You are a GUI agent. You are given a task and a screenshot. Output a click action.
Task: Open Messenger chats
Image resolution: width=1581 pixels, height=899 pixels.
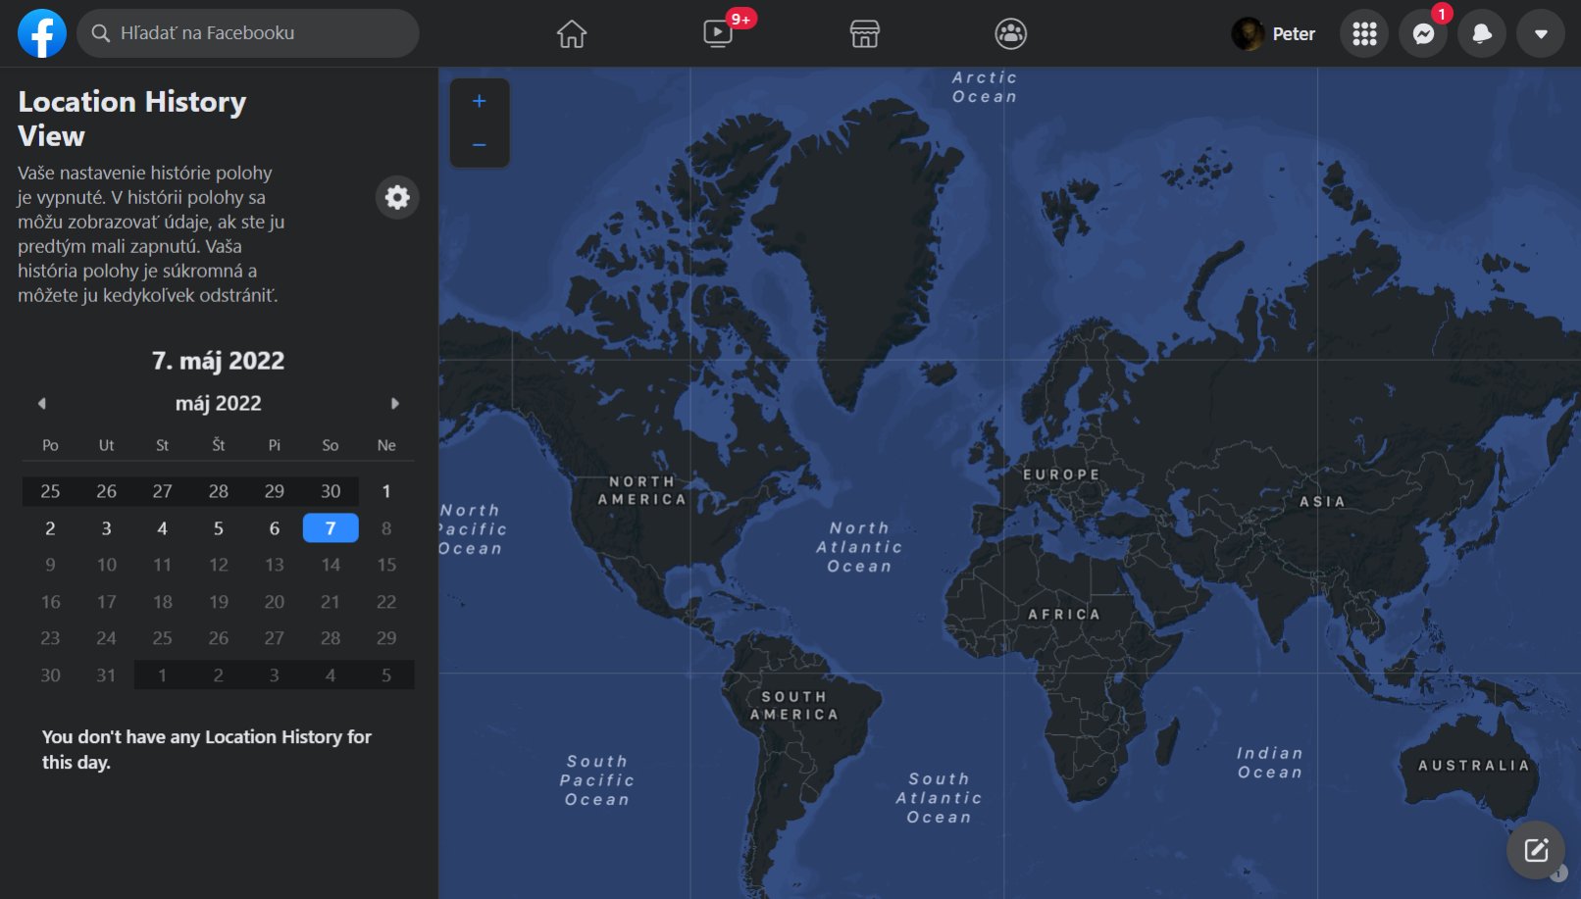pyautogui.click(x=1423, y=33)
